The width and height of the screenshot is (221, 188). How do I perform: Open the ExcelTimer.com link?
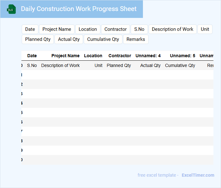(198, 175)
